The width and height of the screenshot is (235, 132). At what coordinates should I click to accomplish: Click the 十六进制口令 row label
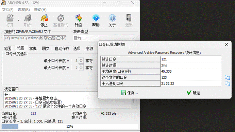131,83
